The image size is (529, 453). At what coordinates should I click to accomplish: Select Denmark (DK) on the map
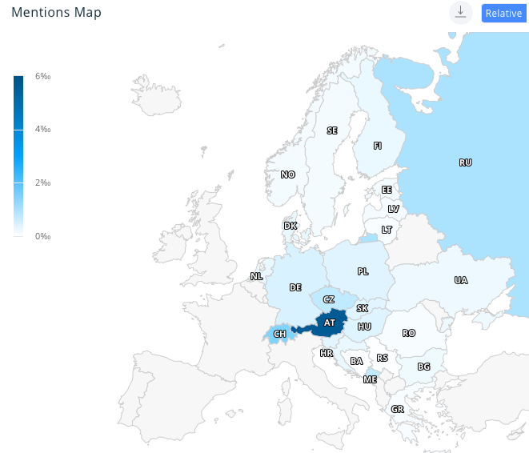point(290,226)
